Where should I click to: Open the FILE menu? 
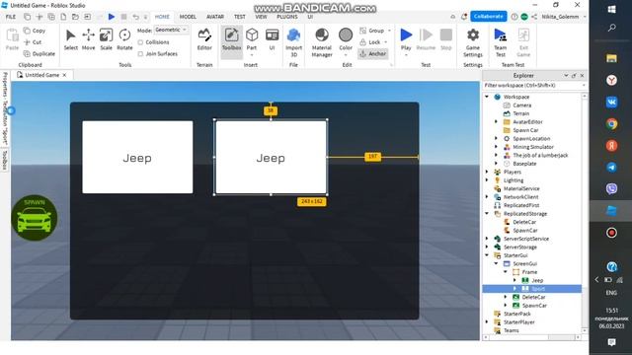(x=11, y=17)
